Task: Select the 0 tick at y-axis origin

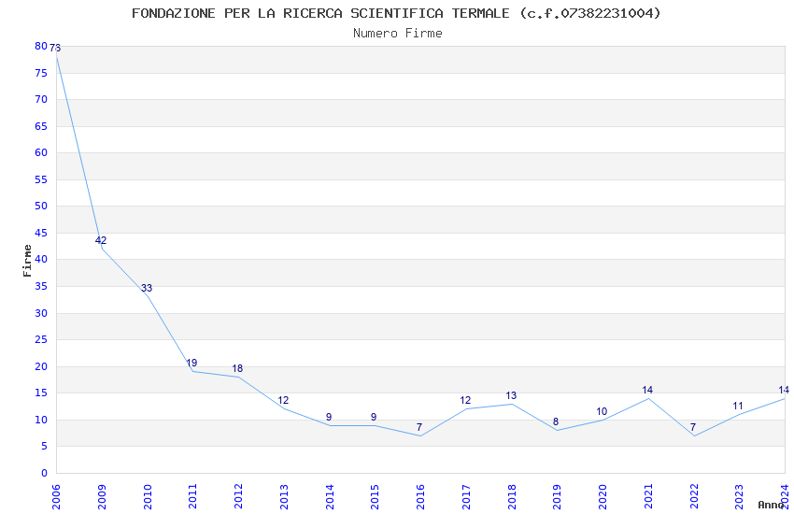Action: click(44, 473)
